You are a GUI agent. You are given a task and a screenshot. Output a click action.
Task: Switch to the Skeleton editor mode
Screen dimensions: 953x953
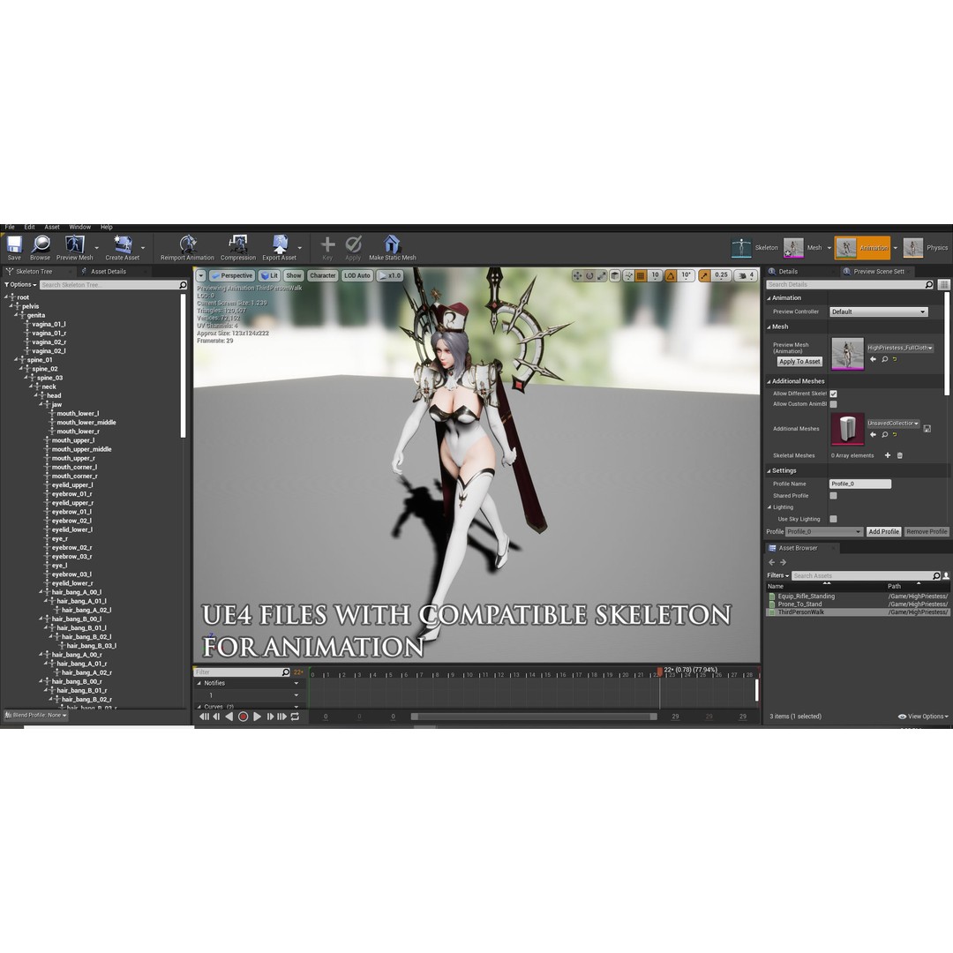[754, 248]
